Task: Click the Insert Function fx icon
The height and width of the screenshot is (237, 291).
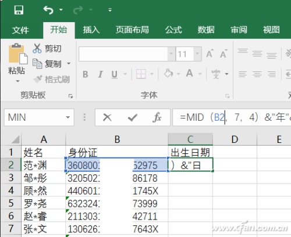Action: pyautogui.click(x=157, y=117)
